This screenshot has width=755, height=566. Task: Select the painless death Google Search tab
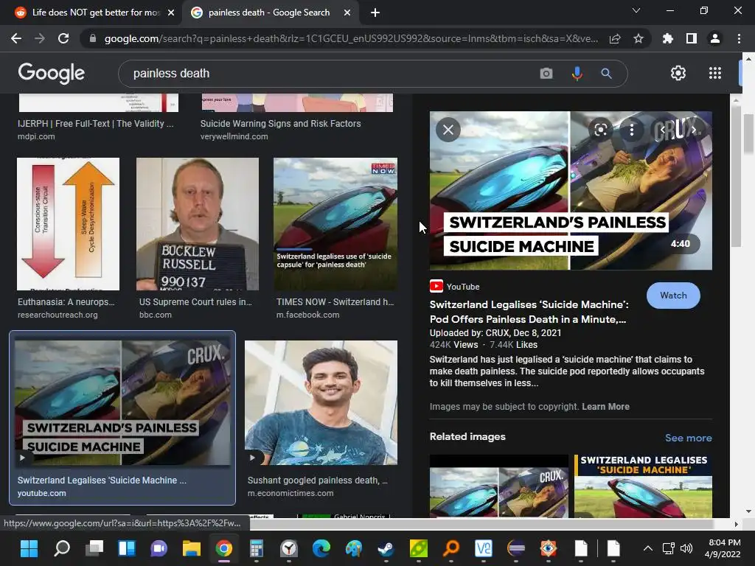coord(268,13)
